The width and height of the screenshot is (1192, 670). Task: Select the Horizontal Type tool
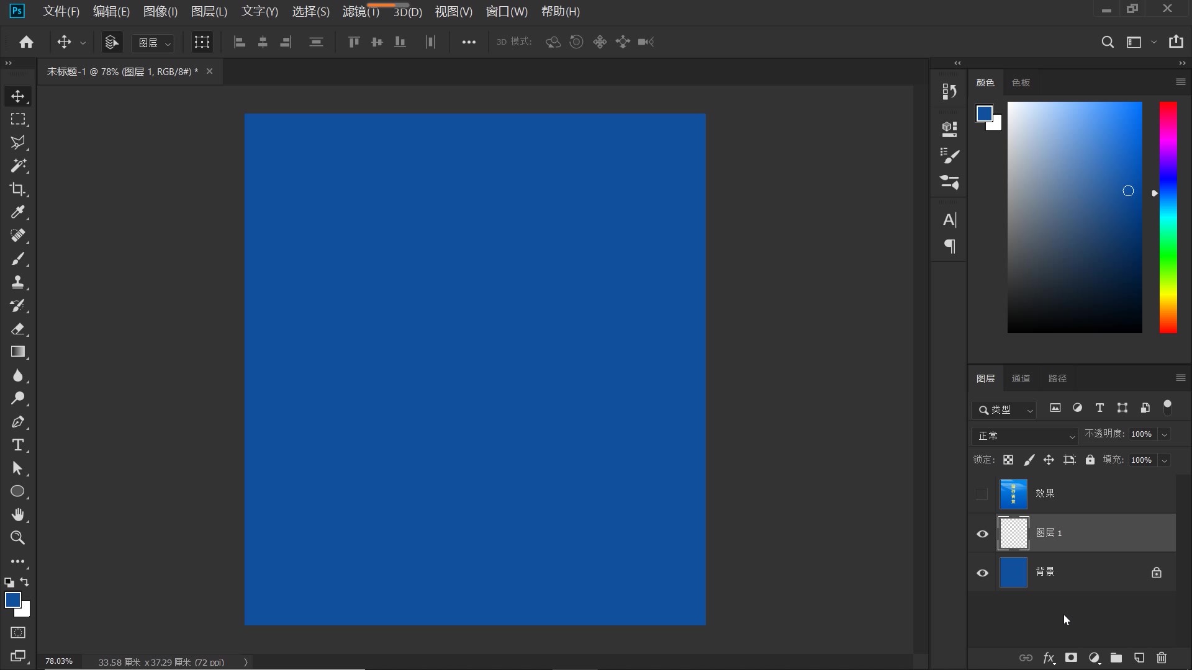point(17,445)
